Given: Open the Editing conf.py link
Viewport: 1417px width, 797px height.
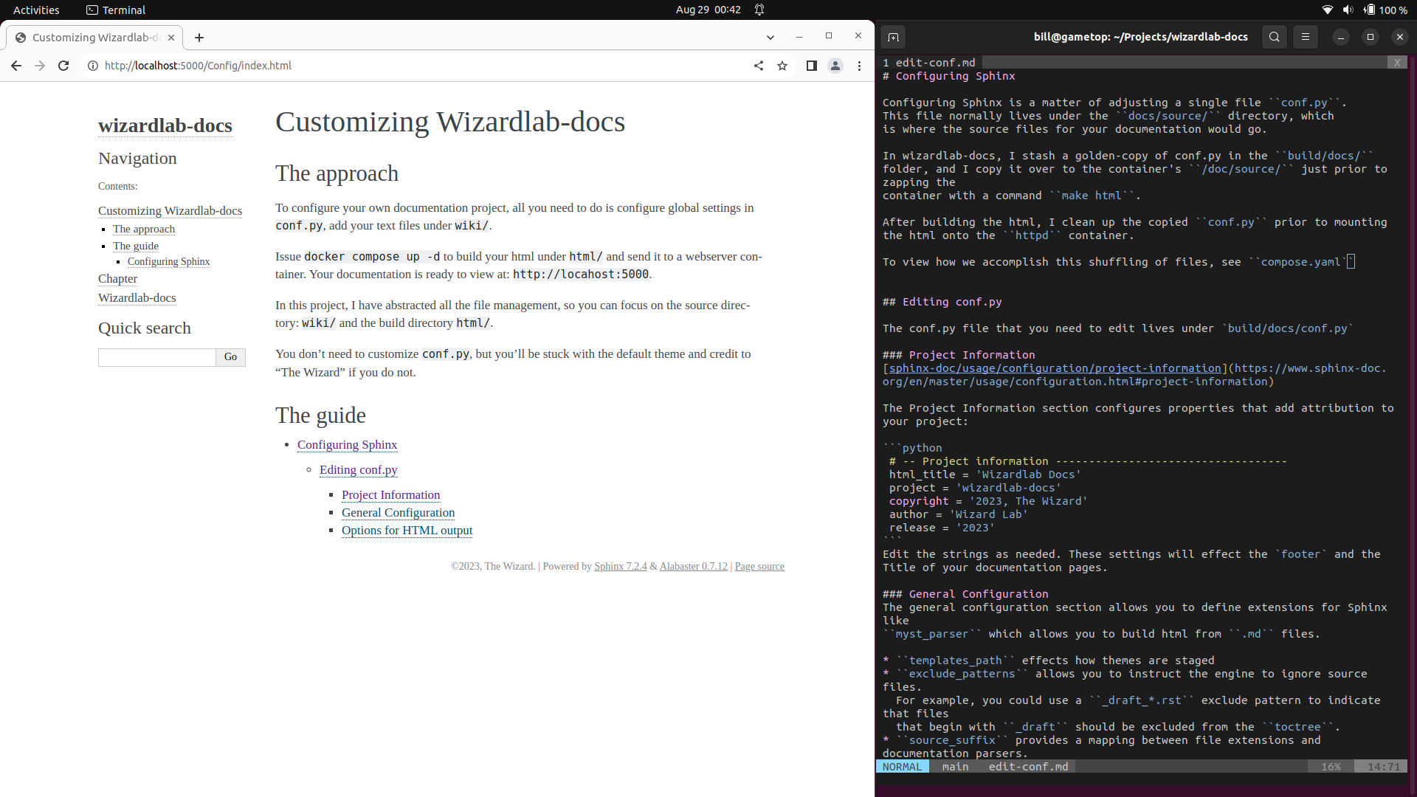Looking at the screenshot, I should (358, 470).
